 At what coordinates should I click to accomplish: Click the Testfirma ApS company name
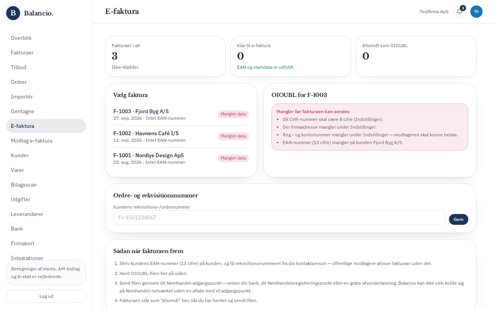pyautogui.click(x=434, y=12)
